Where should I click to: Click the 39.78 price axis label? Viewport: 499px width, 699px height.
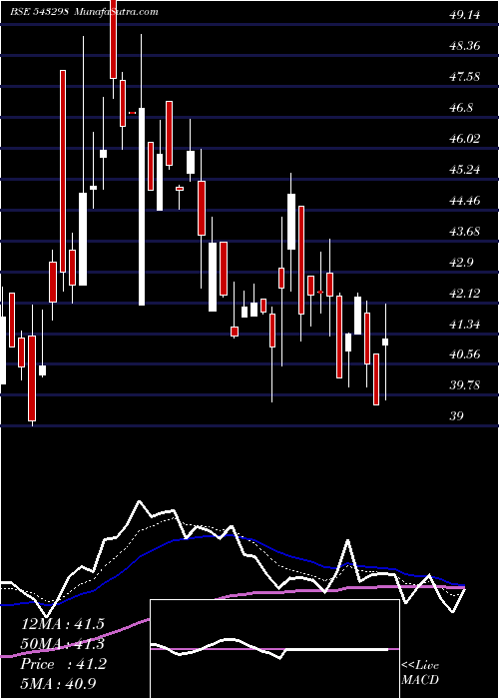tap(465, 385)
